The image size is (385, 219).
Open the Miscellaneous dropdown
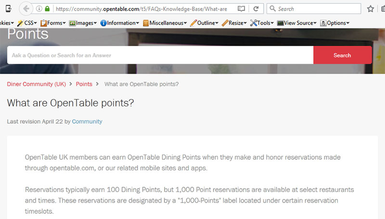coord(168,23)
